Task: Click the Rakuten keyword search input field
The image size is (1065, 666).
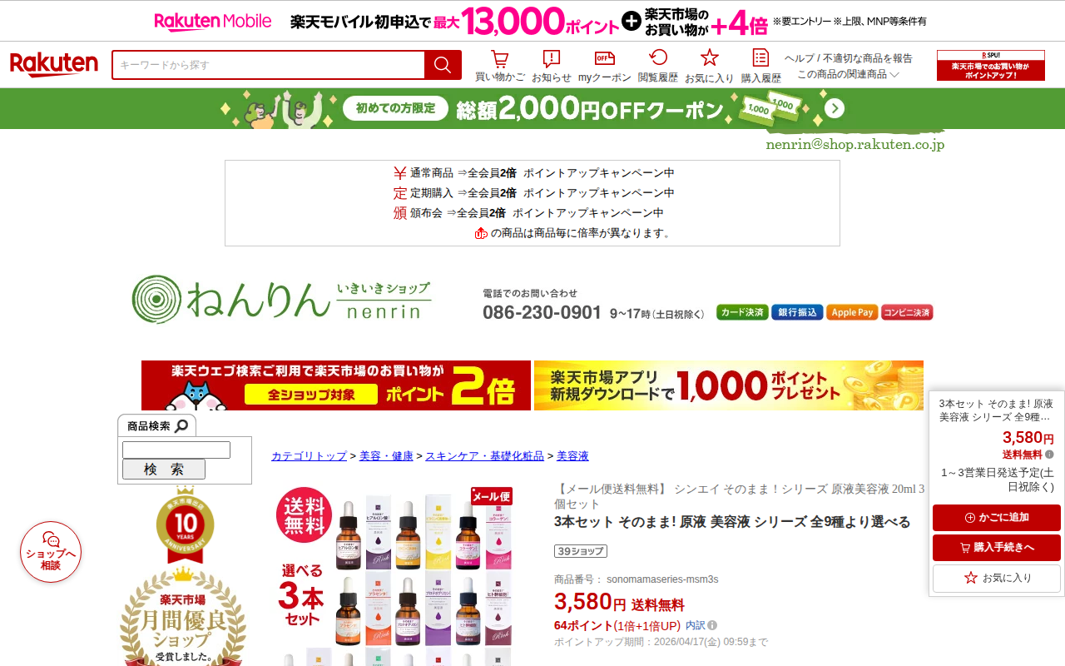Action: click(268, 65)
